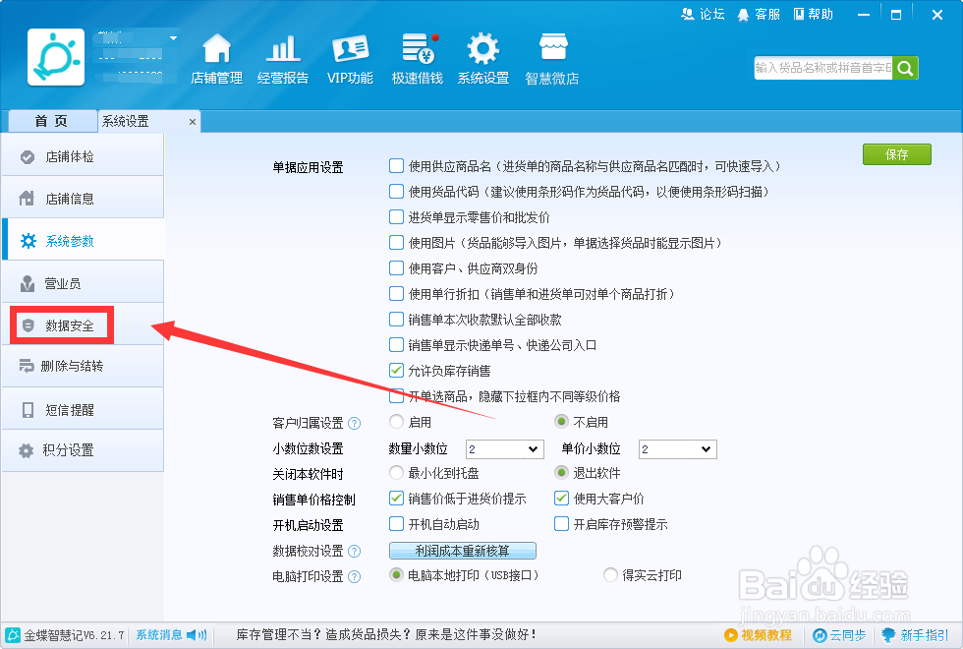Enable the 使用供应商品名 checkbox

click(396, 166)
